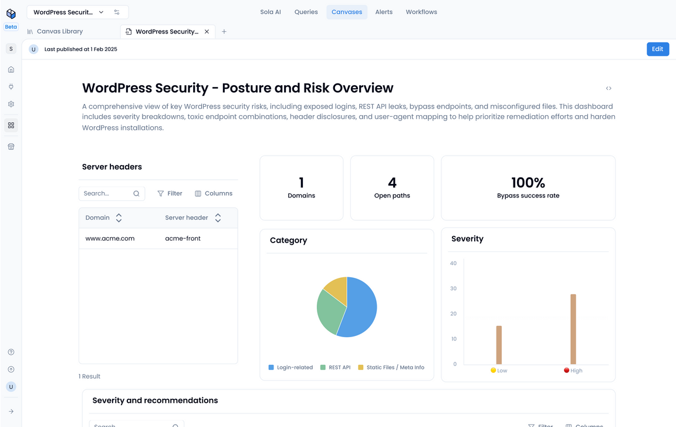Click the upload arrow circle icon
Viewport: 676px width, 427px height.
[x=11, y=369]
